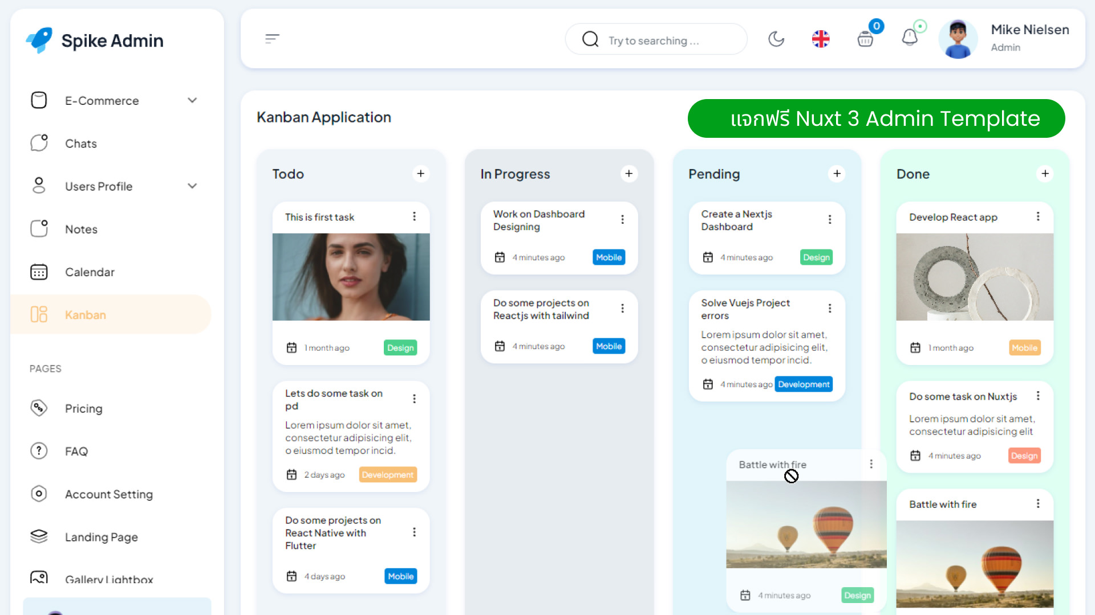This screenshot has height=615, width=1095.
Task: Open the E-Commerce menu item
Action: tap(111, 100)
